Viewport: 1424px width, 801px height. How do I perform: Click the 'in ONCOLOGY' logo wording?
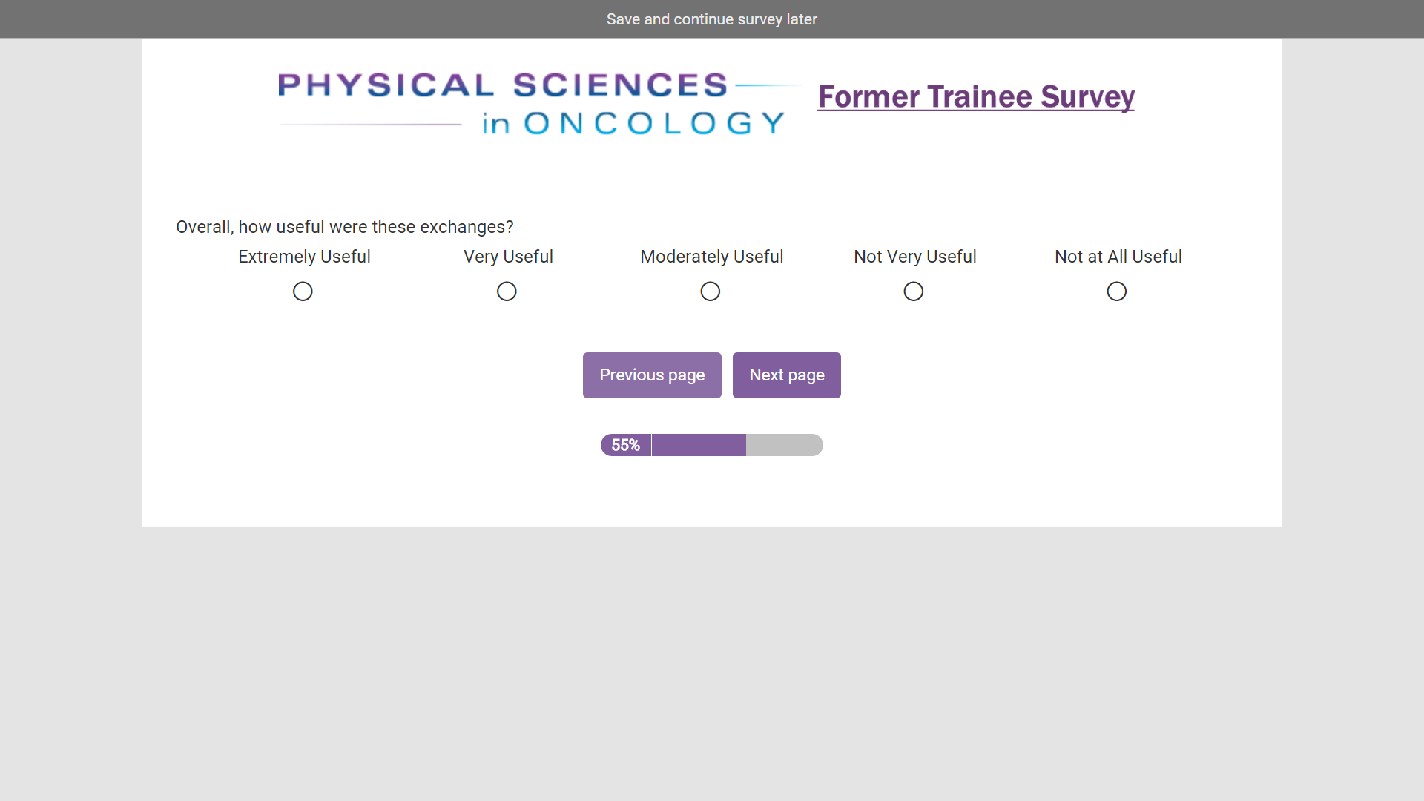pyautogui.click(x=633, y=123)
